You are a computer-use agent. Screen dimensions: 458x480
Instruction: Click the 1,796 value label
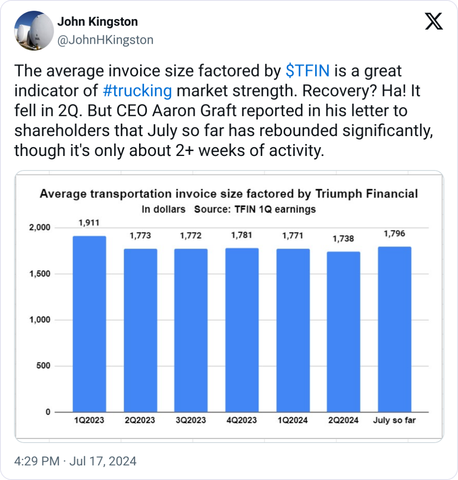pos(394,234)
